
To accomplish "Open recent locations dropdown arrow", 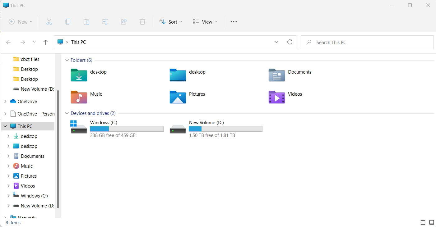I will (34, 42).
